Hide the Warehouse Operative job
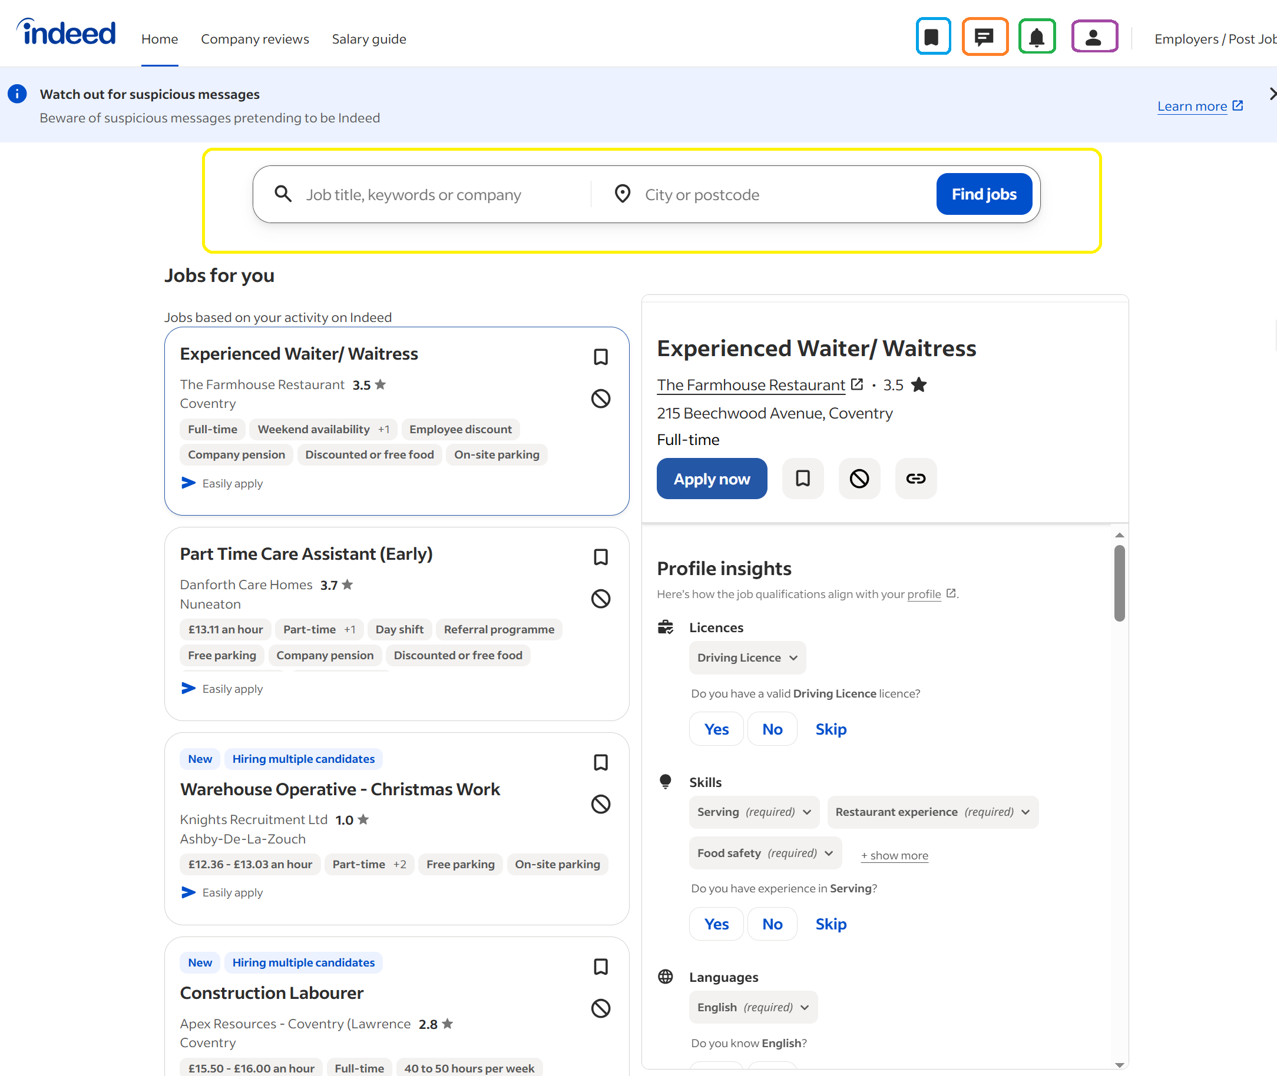This screenshot has height=1076, width=1277. (601, 804)
